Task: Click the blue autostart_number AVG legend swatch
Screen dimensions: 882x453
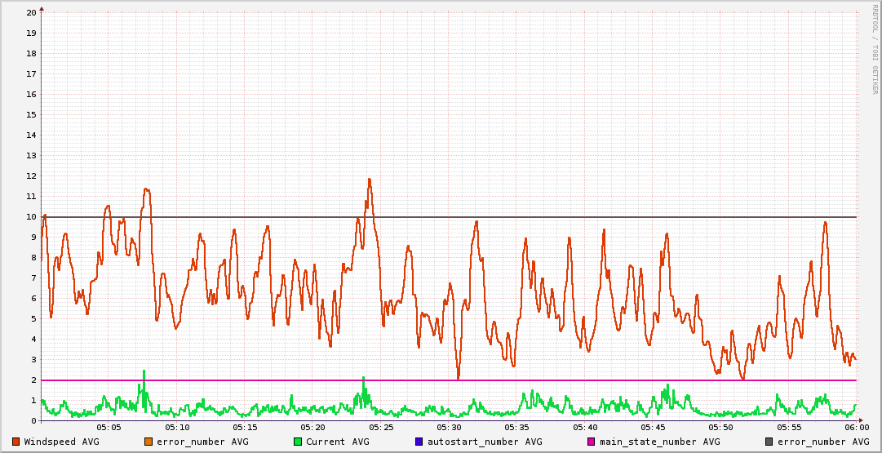Action: click(x=419, y=442)
